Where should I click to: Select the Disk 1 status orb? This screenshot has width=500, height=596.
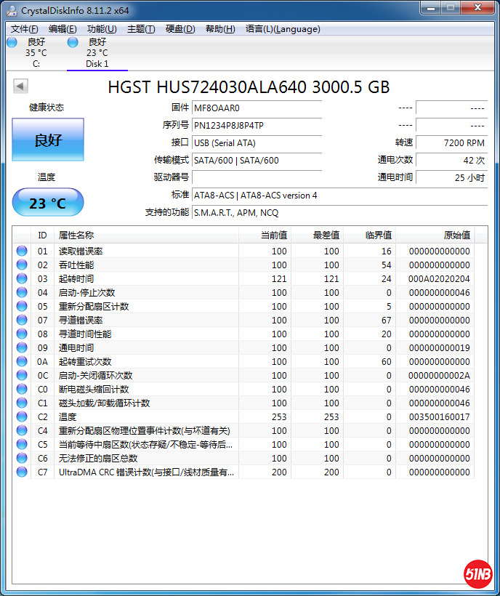(73, 43)
